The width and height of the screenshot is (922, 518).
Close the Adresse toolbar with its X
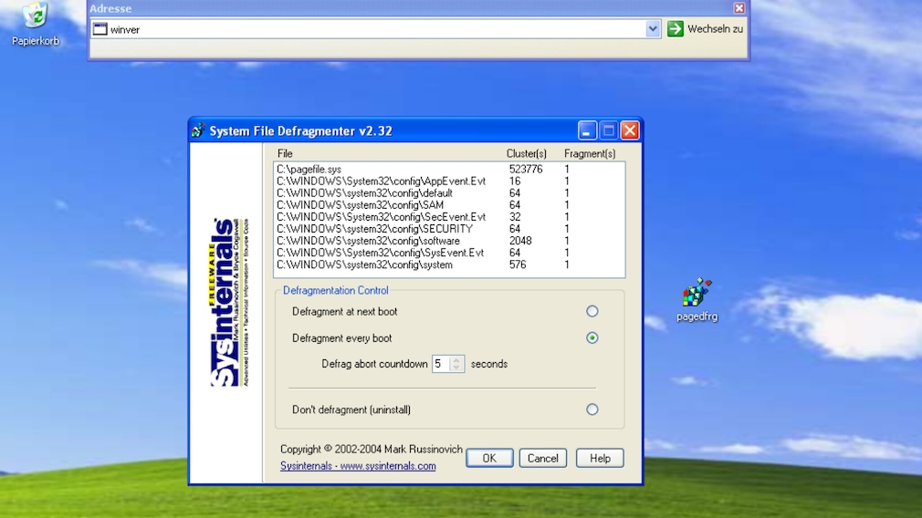739,7
